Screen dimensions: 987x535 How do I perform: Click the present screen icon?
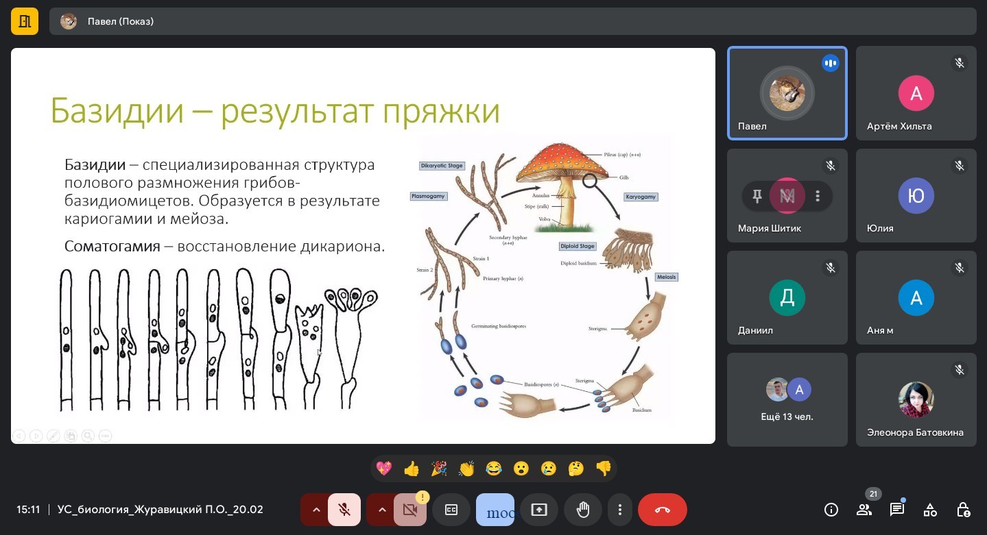point(539,510)
